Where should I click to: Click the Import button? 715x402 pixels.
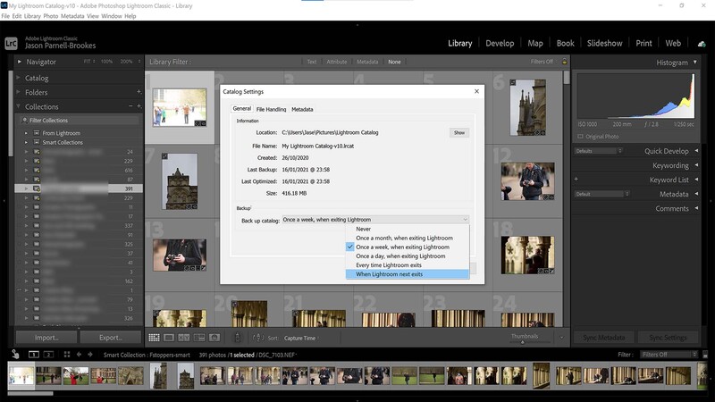(x=46, y=338)
